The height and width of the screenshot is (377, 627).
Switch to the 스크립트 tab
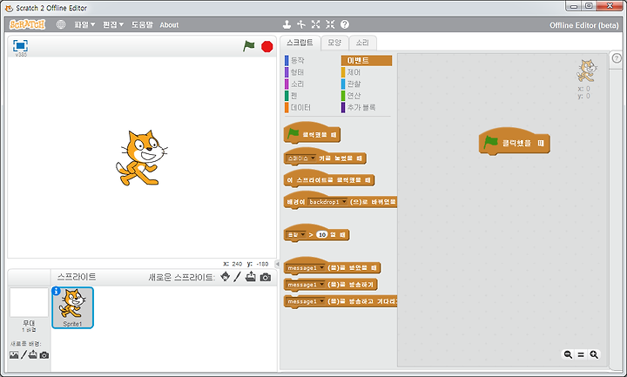coord(300,43)
